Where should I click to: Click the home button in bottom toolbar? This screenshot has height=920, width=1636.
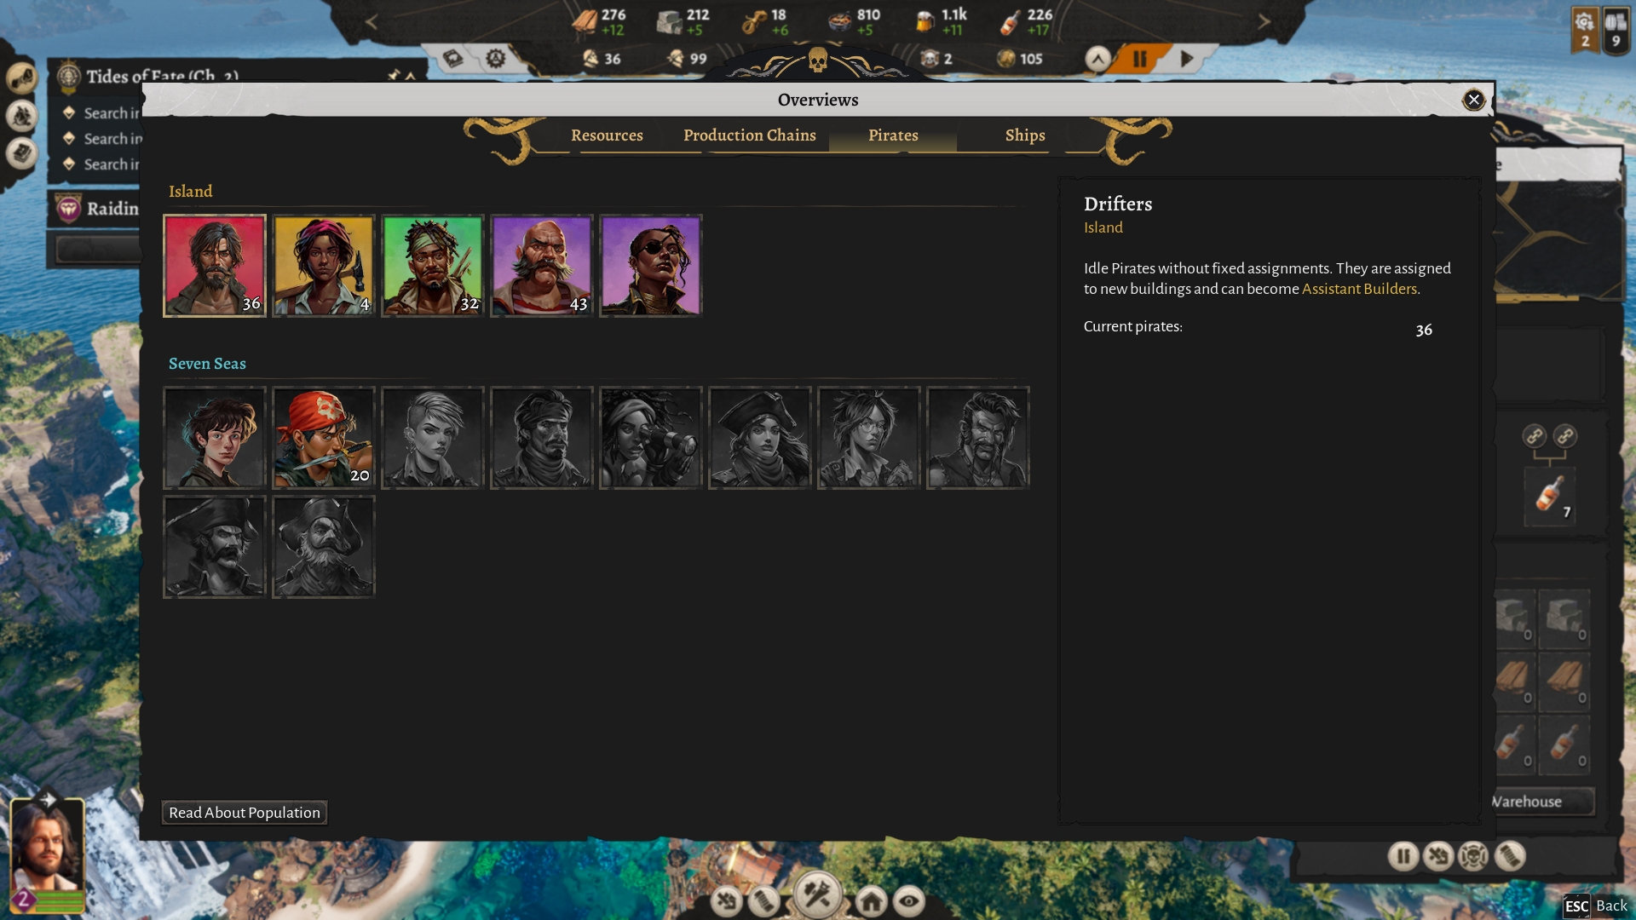(x=872, y=900)
